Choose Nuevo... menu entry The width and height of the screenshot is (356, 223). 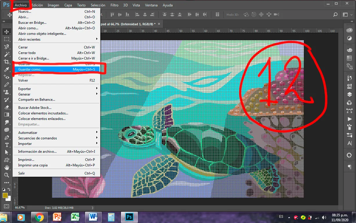[x=57, y=12]
